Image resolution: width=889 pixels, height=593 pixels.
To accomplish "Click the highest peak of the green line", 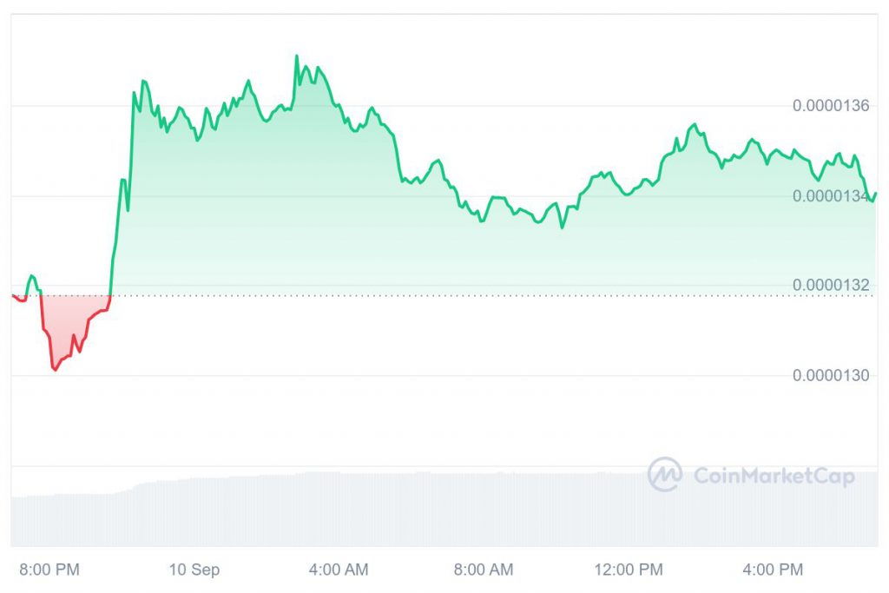I will (x=297, y=56).
